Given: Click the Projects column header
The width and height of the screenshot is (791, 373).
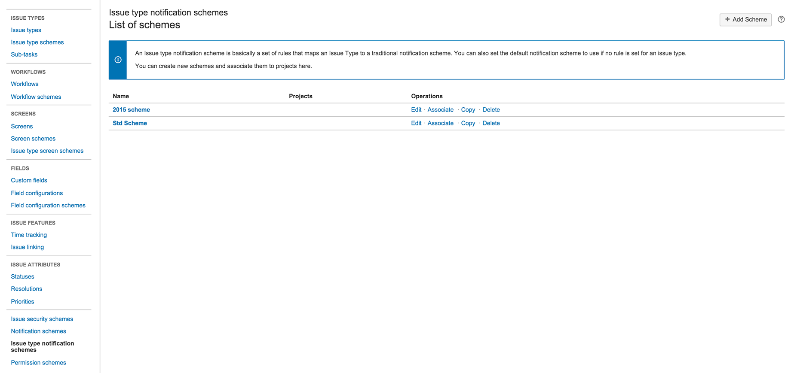Looking at the screenshot, I should (300, 96).
